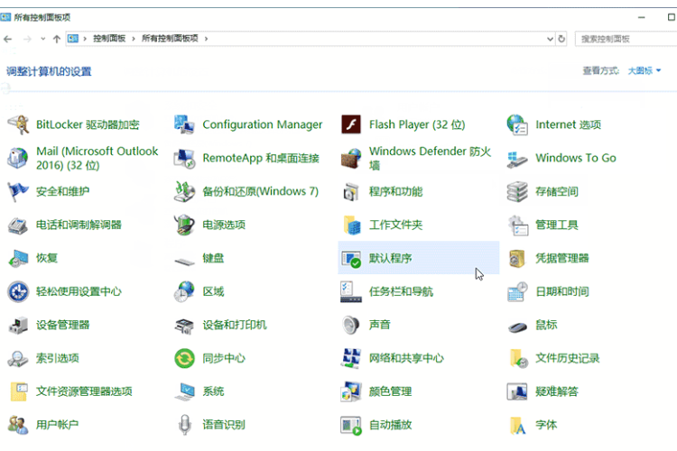677x451 pixels.
Task: Select the control panel icon in address bar
Action: click(x=73, y=39)
